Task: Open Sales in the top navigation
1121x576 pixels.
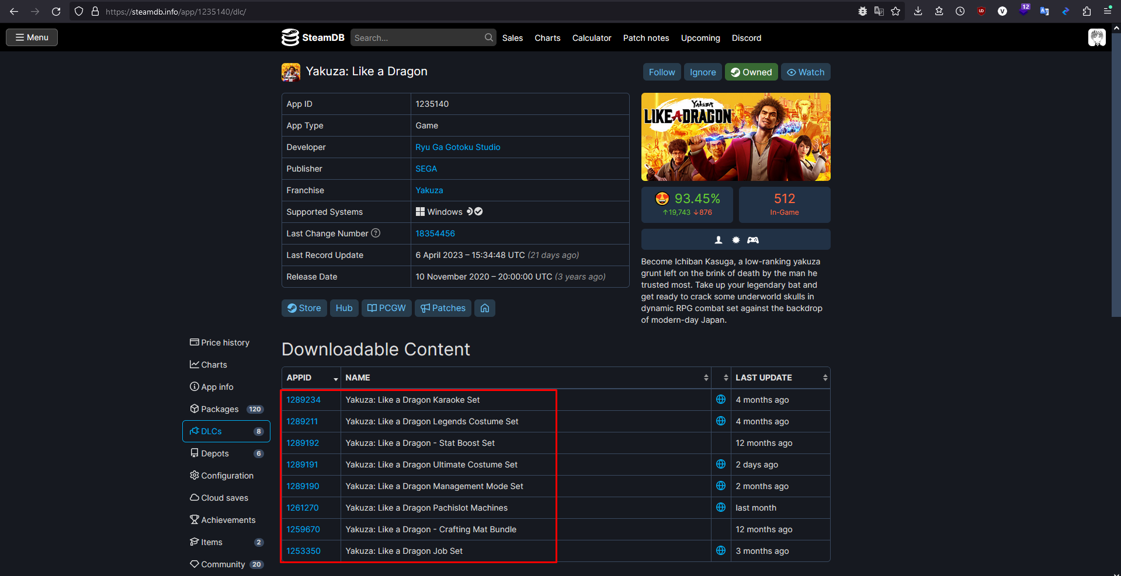Action: (512, 38)
